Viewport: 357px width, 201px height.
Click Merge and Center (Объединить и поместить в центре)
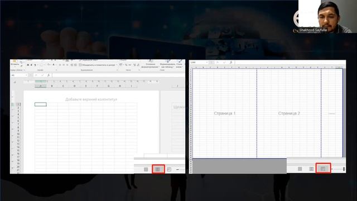click(98, 65)
